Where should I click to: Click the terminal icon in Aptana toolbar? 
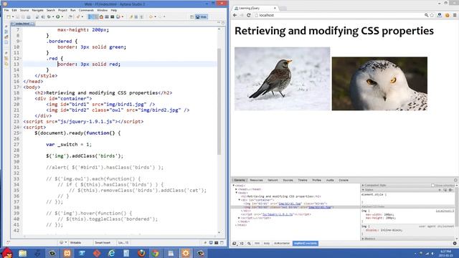[112, 16]
